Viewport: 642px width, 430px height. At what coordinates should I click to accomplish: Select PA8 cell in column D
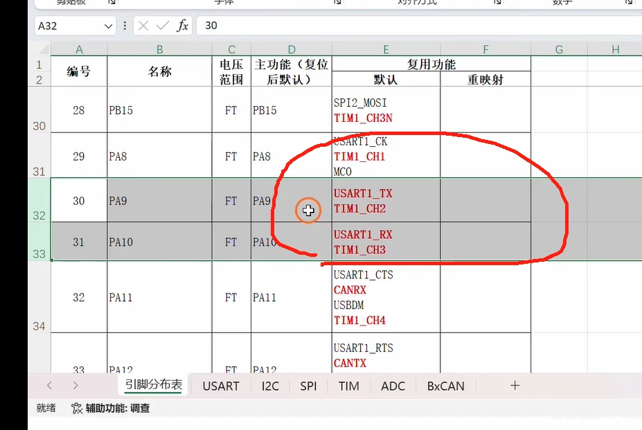point(292,156)
